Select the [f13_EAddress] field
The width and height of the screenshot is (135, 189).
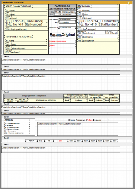[98, 18]
